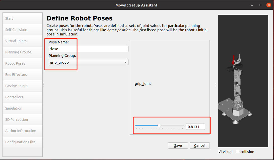Viewport: 274px width, 160px height.
Task: Open Controllers section
Action: (23, 97)
